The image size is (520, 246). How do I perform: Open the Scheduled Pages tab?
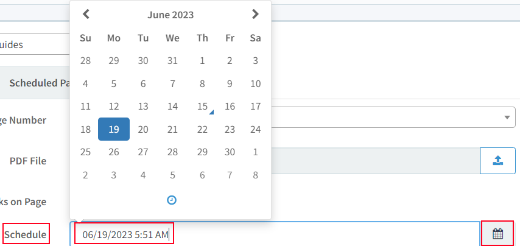point(39,83)
